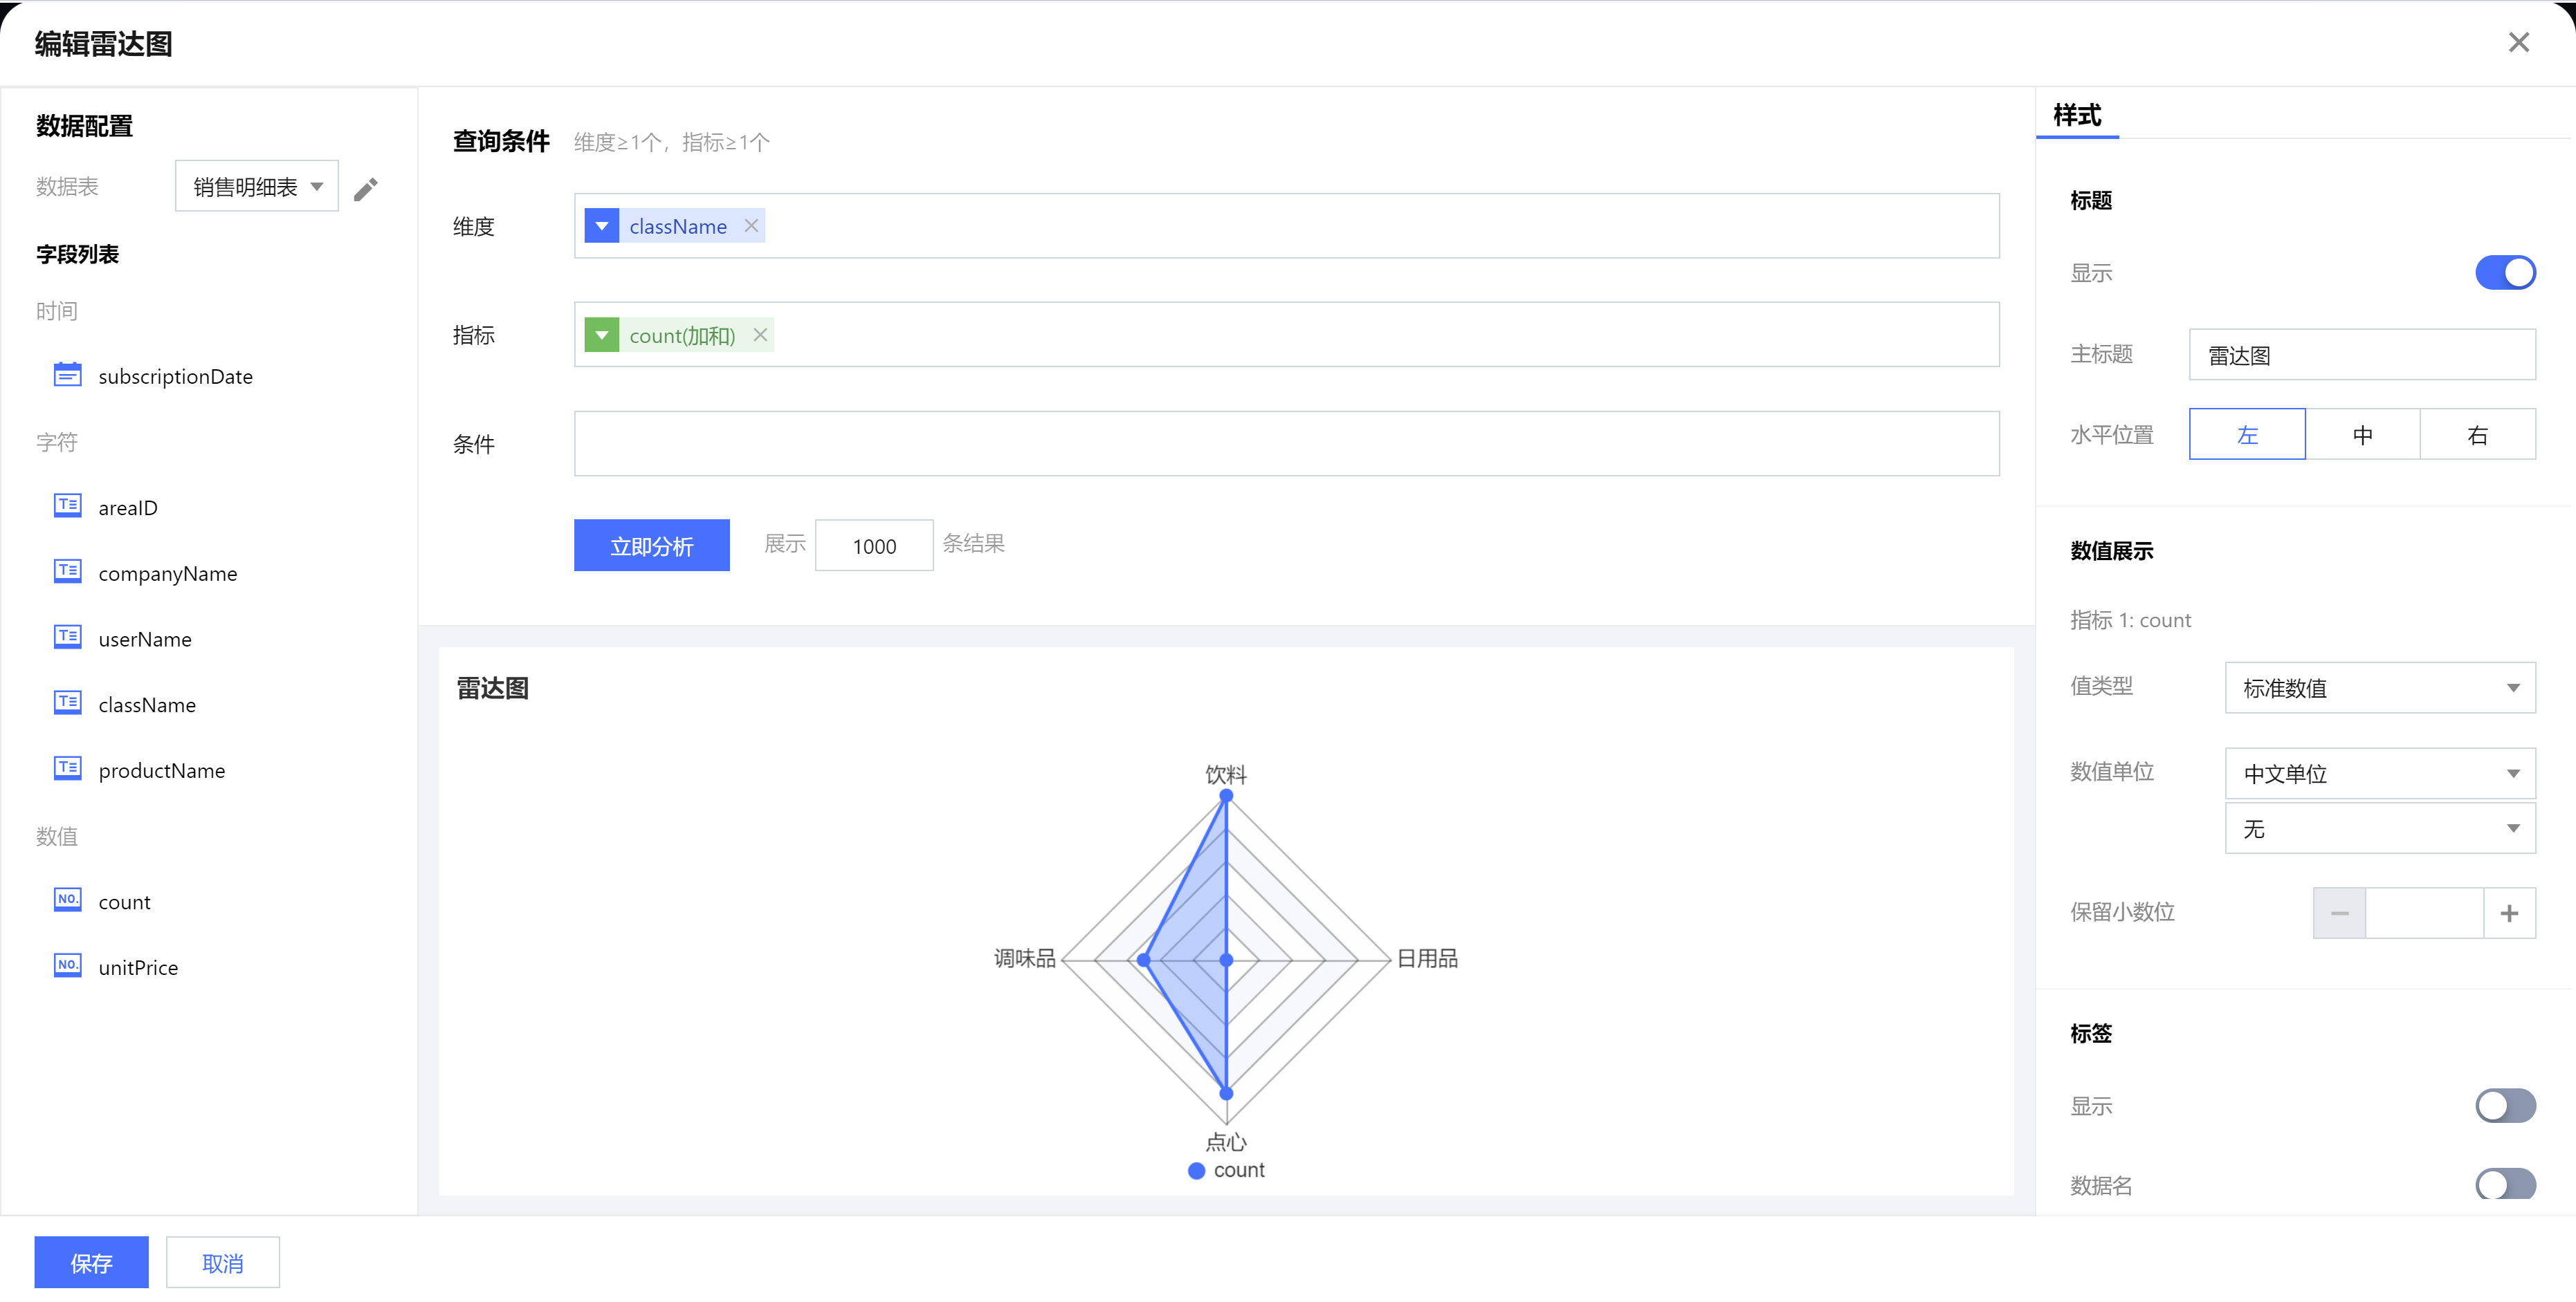Click the green arrow on count tag
The height and width of the screenshot is (1302, 2576).
click(602, 335)
